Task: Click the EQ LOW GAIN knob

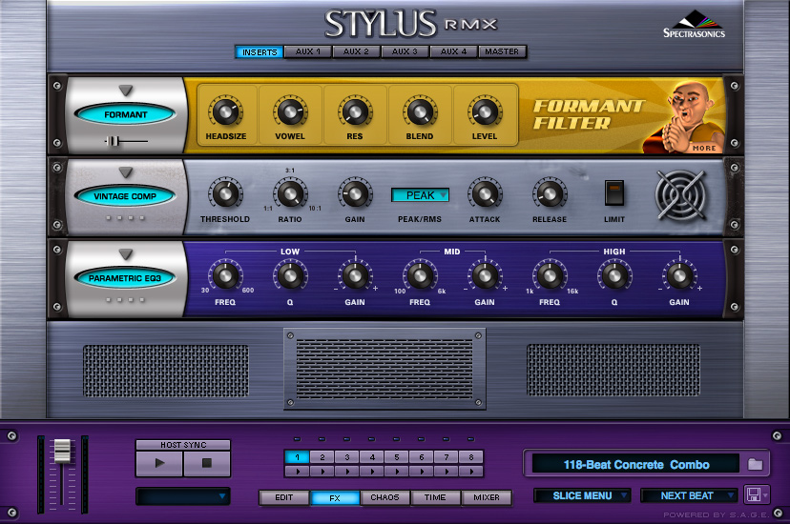Action: (x=355, y=275)
